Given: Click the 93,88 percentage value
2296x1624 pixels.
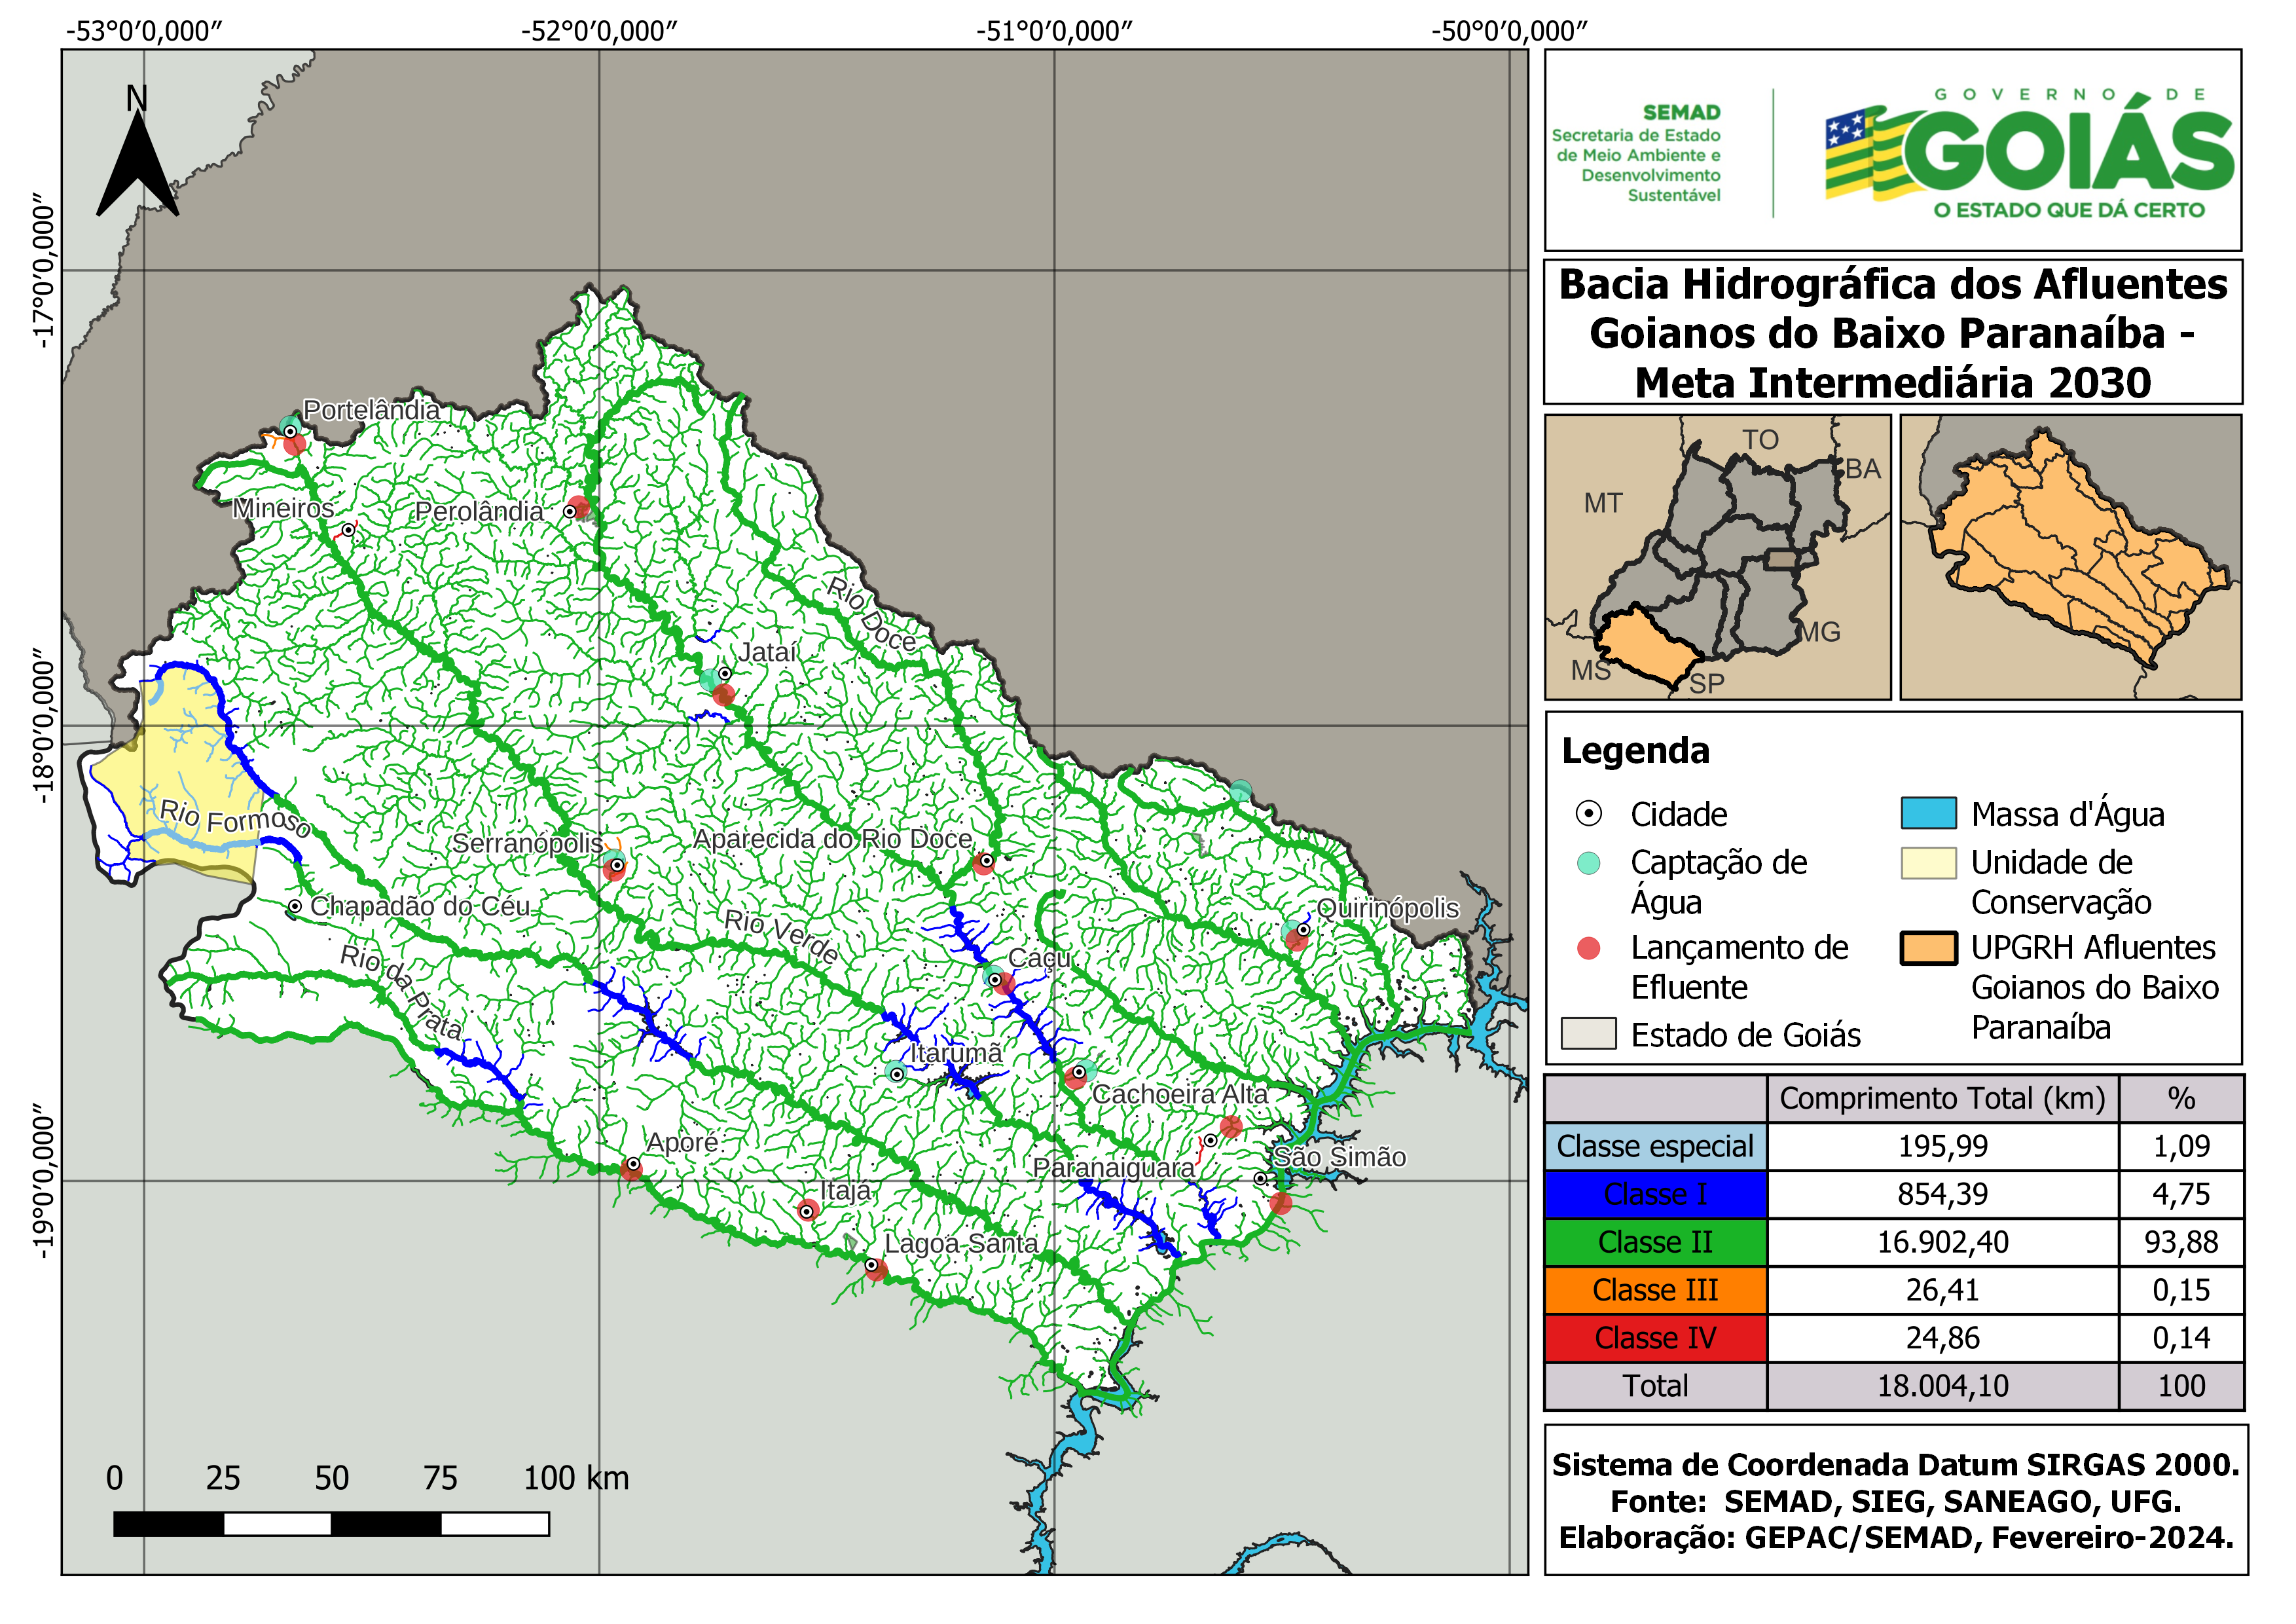Looking at the screenshot, I should tap(2181, 1242).
